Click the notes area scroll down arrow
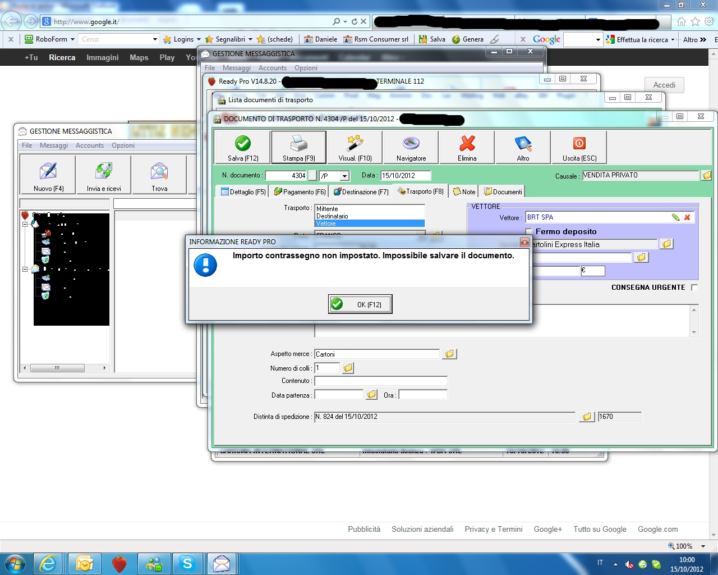Screen dimensions: 718x575 pos(694,332)
